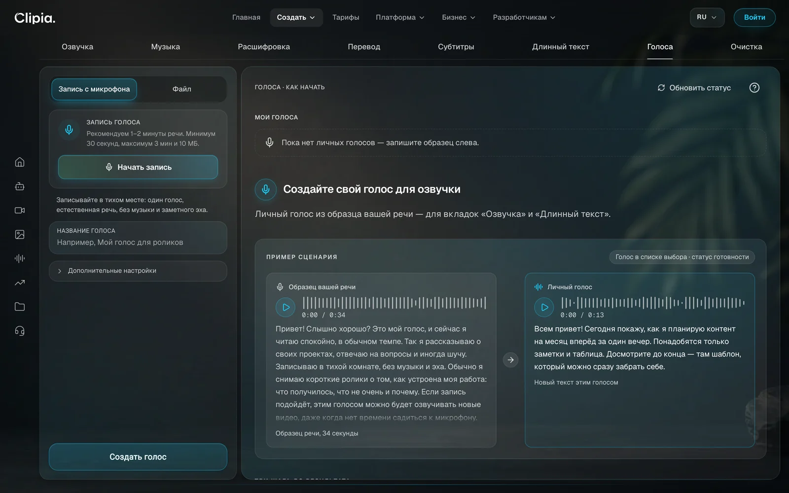
Task: Switch to Запись с микрофона mode
Action: (x=94, y=89)
